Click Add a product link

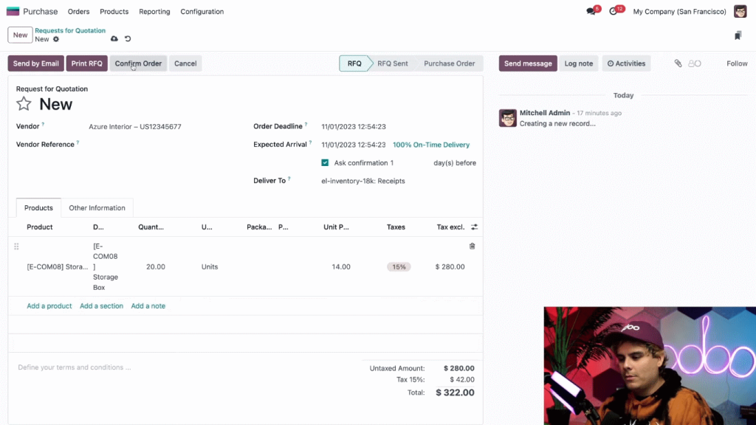49,306
